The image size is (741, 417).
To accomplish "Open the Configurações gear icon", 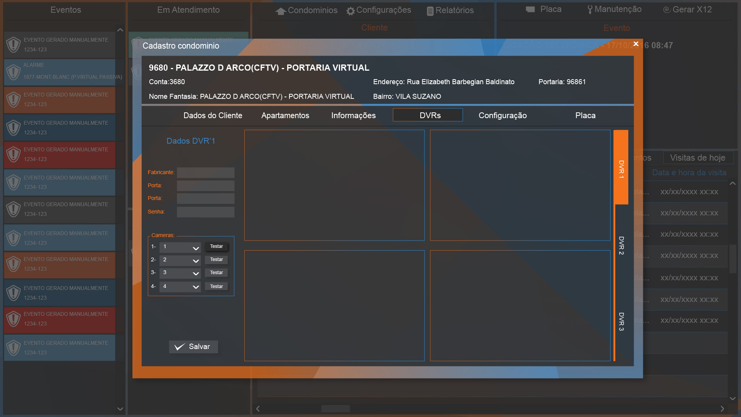I will pos(350,11).
